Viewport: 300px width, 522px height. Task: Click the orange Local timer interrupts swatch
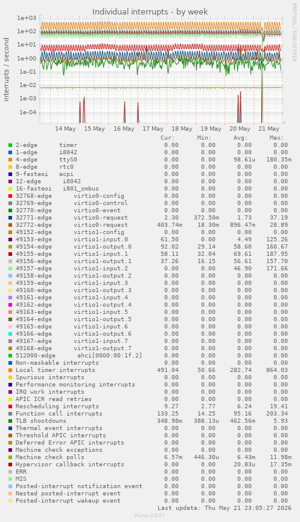click(x=10, y=370)
